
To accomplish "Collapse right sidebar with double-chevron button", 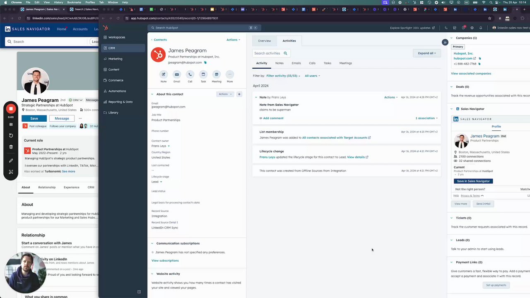I will tap(445, 42).
